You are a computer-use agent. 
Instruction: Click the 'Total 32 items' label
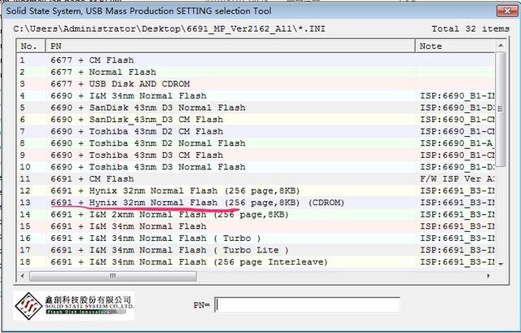[471, 29]
